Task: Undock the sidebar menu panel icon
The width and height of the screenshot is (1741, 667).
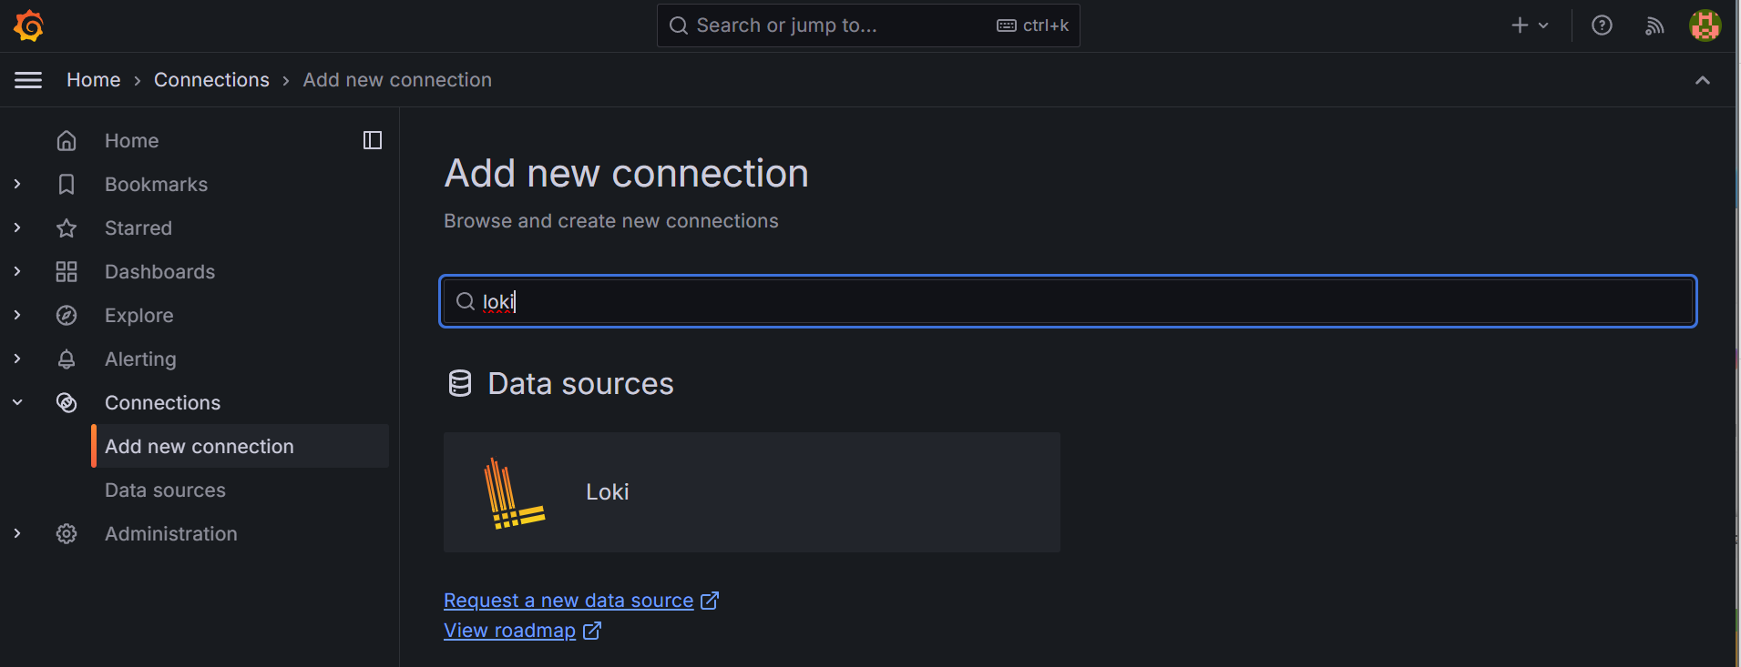Action: pyautogui.click(x=373, y=140)
